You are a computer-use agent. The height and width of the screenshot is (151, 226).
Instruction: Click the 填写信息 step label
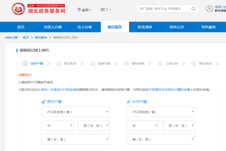(138, 63)
